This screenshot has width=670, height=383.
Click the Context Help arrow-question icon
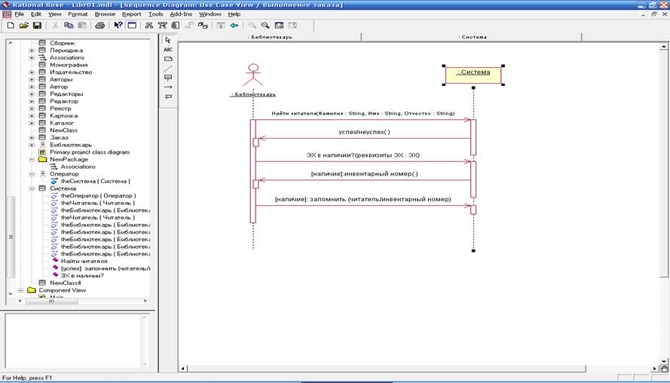tap(118, 25)
